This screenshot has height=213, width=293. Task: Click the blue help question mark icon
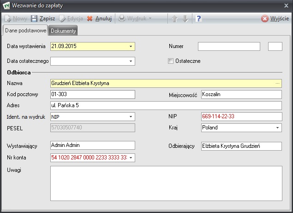pyautogui.click(x=198, y=19)
